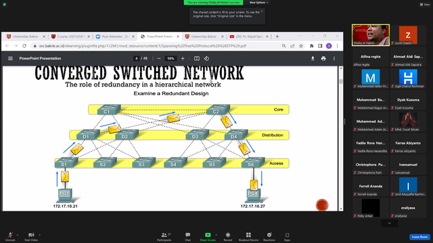433x243 pixels.
Task: Click the PDF scrollbar down arrow
Action: pyautogui.click(x=341, y=209)
